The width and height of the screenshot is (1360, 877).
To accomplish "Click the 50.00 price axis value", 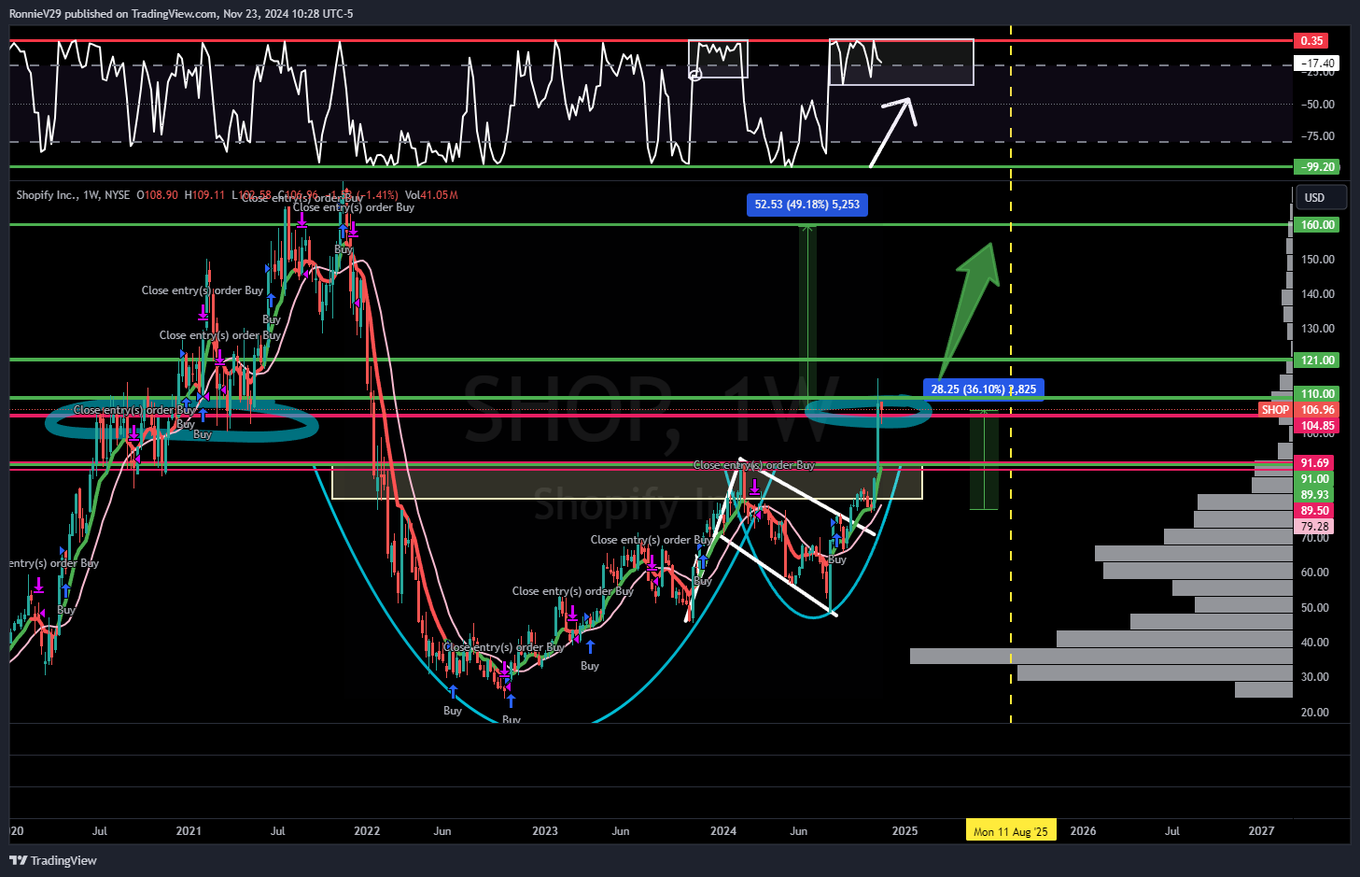I will 1315,608.
